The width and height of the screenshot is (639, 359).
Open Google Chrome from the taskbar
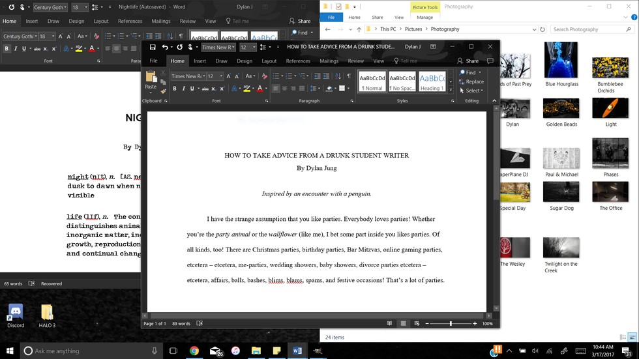pyautogui.click(x=194, y=351)
